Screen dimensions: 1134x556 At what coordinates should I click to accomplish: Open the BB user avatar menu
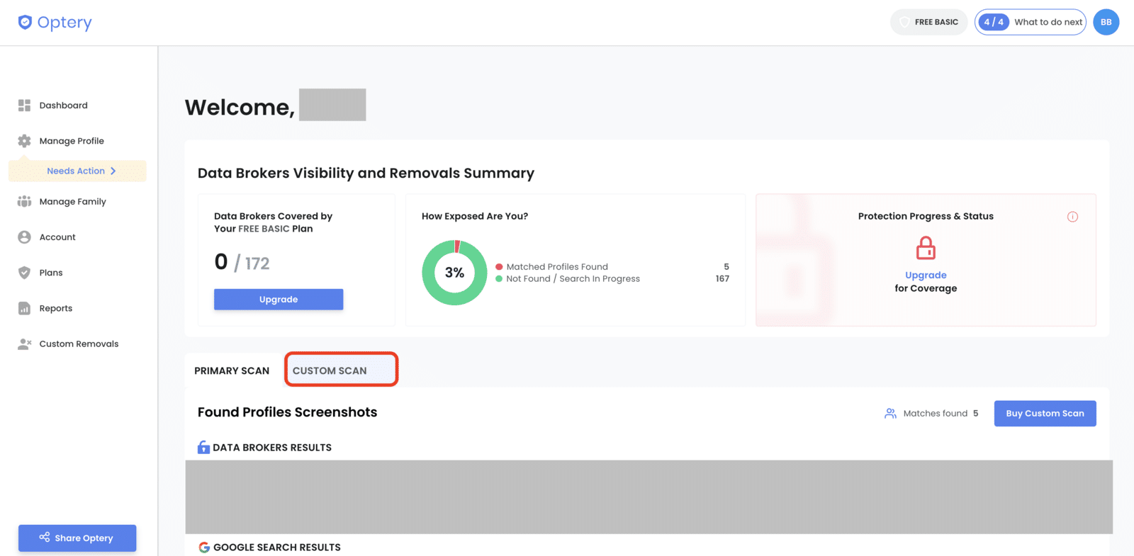click(x=1106, y=22)
